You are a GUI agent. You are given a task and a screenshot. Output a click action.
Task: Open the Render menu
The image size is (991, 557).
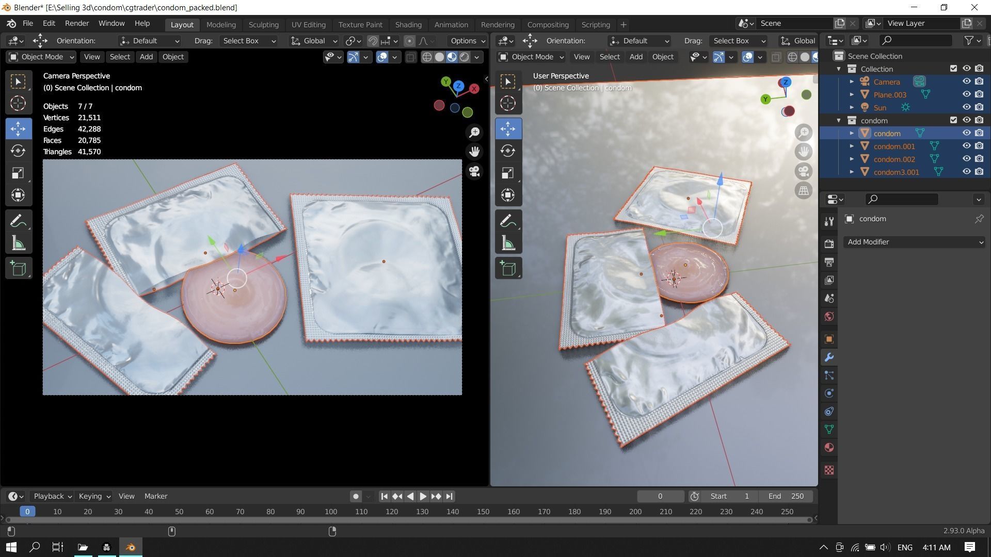77,24
